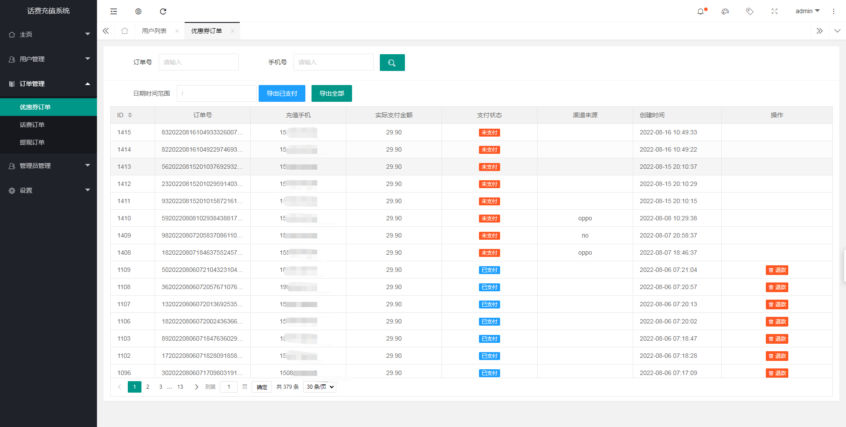Collapse the 订单管理 sidebar menu

click(48, 84)
